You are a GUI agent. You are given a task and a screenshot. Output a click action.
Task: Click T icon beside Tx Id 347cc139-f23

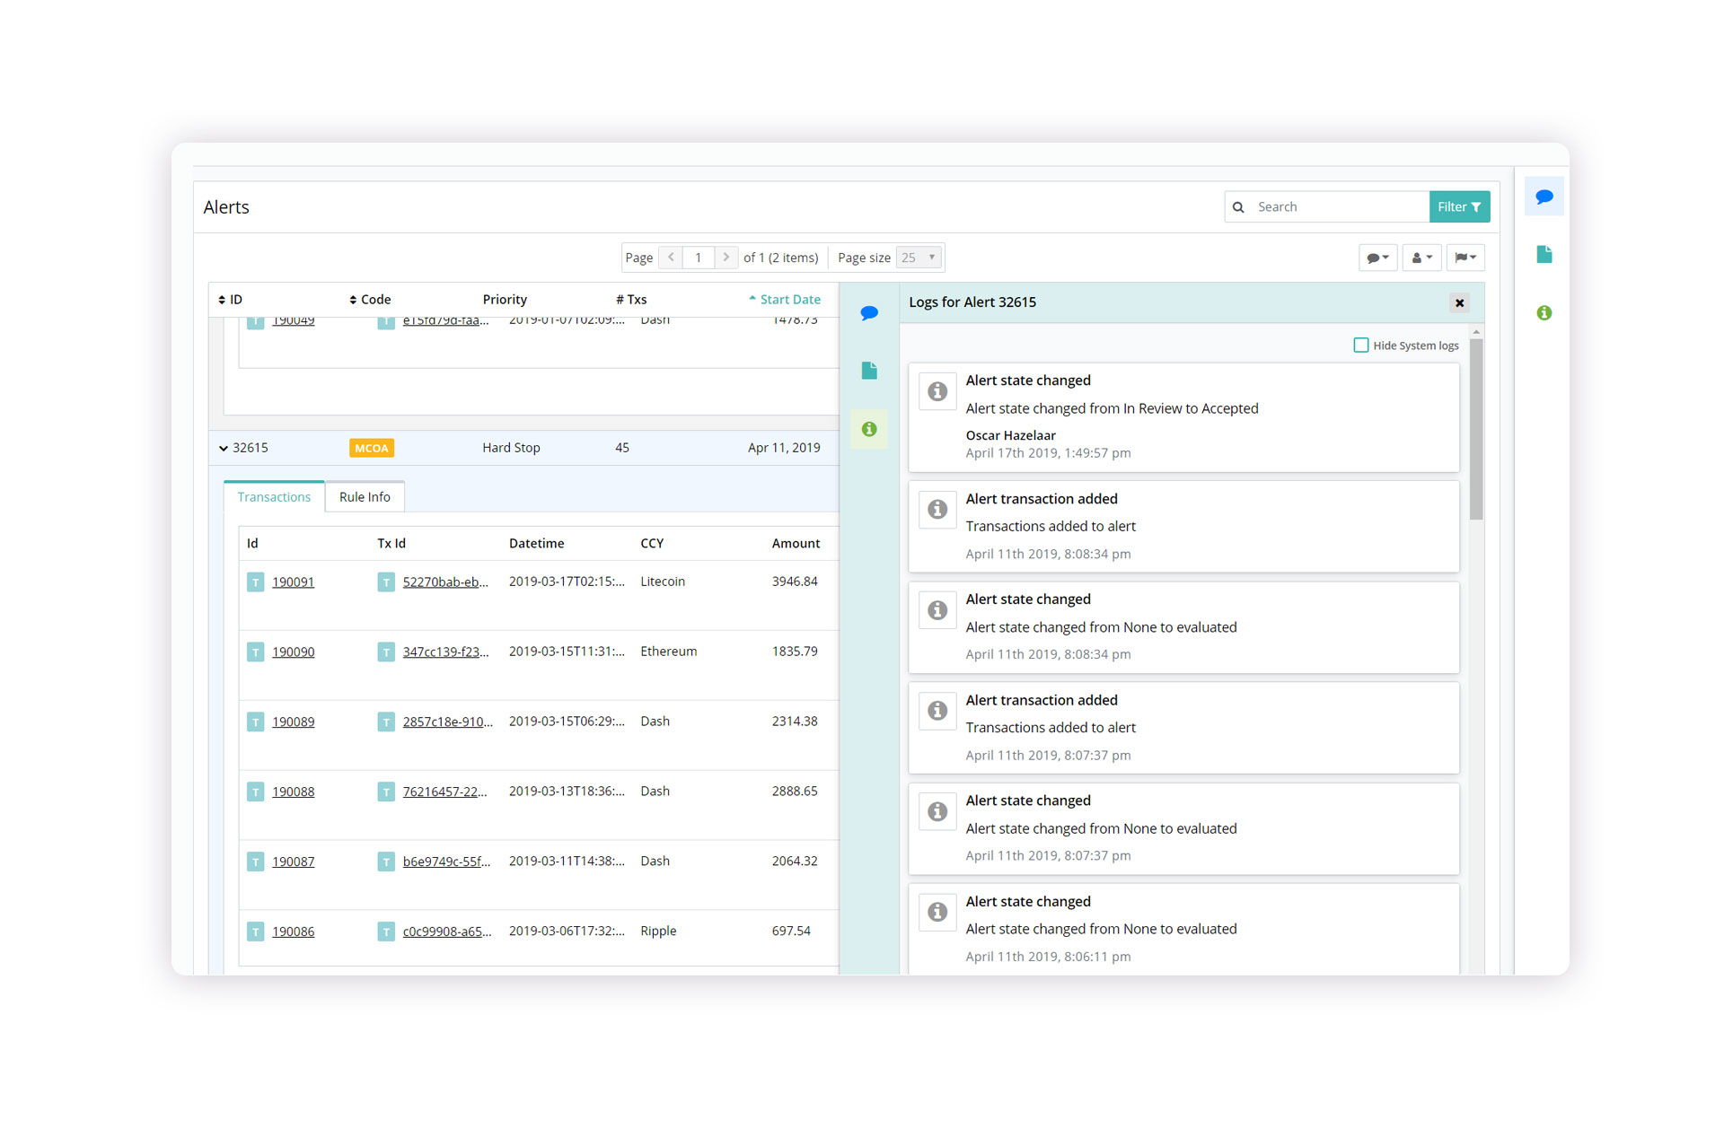point(385,652)
